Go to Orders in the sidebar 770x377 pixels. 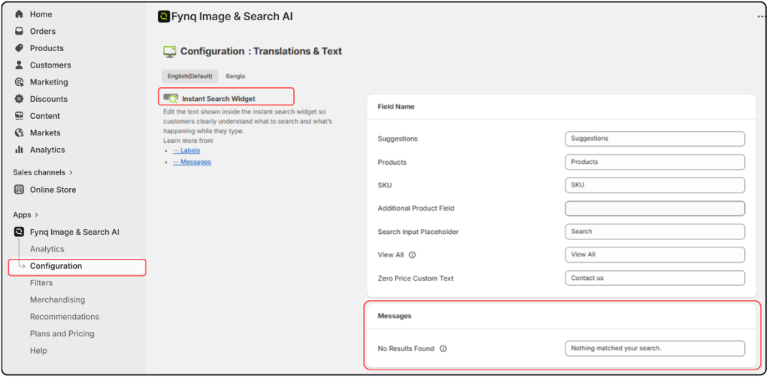tap(43, 31)
